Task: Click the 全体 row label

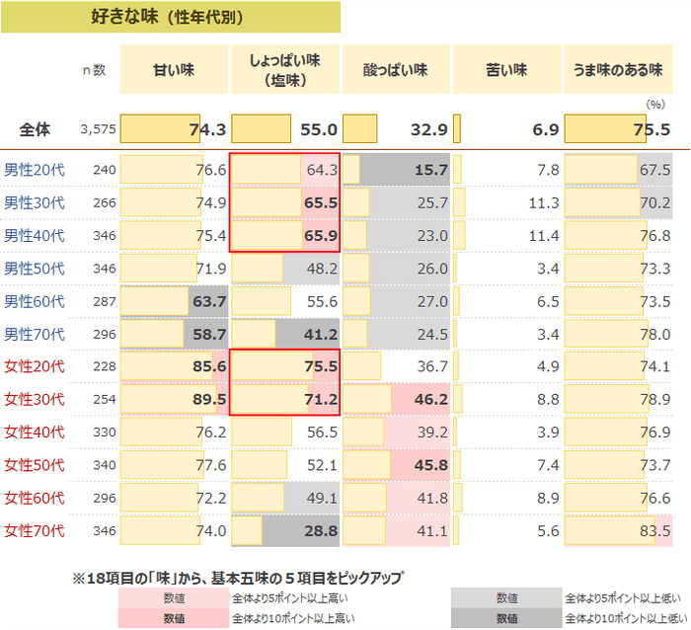Action: point(36,129)
